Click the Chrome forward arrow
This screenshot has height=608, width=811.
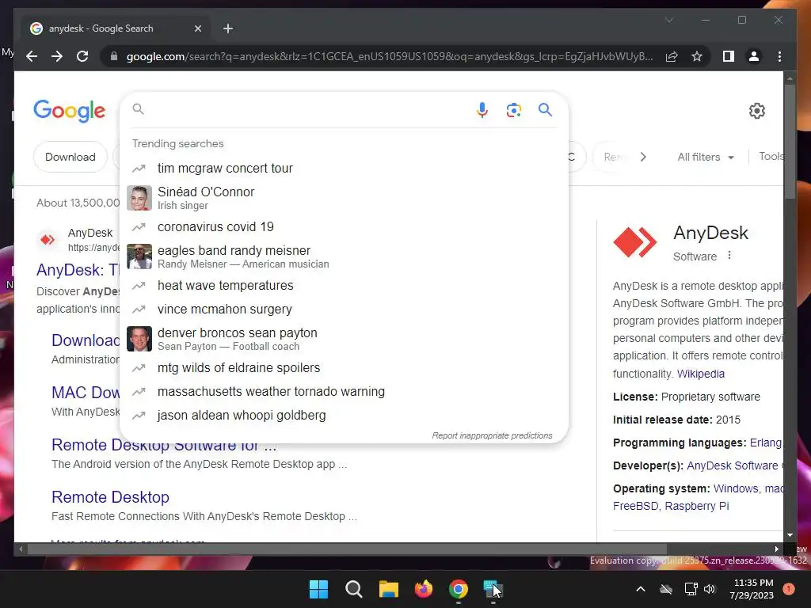pyautogui.click(x=57, y=56)
